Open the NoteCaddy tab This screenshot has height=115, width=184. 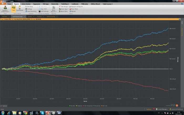click(55, 4)
